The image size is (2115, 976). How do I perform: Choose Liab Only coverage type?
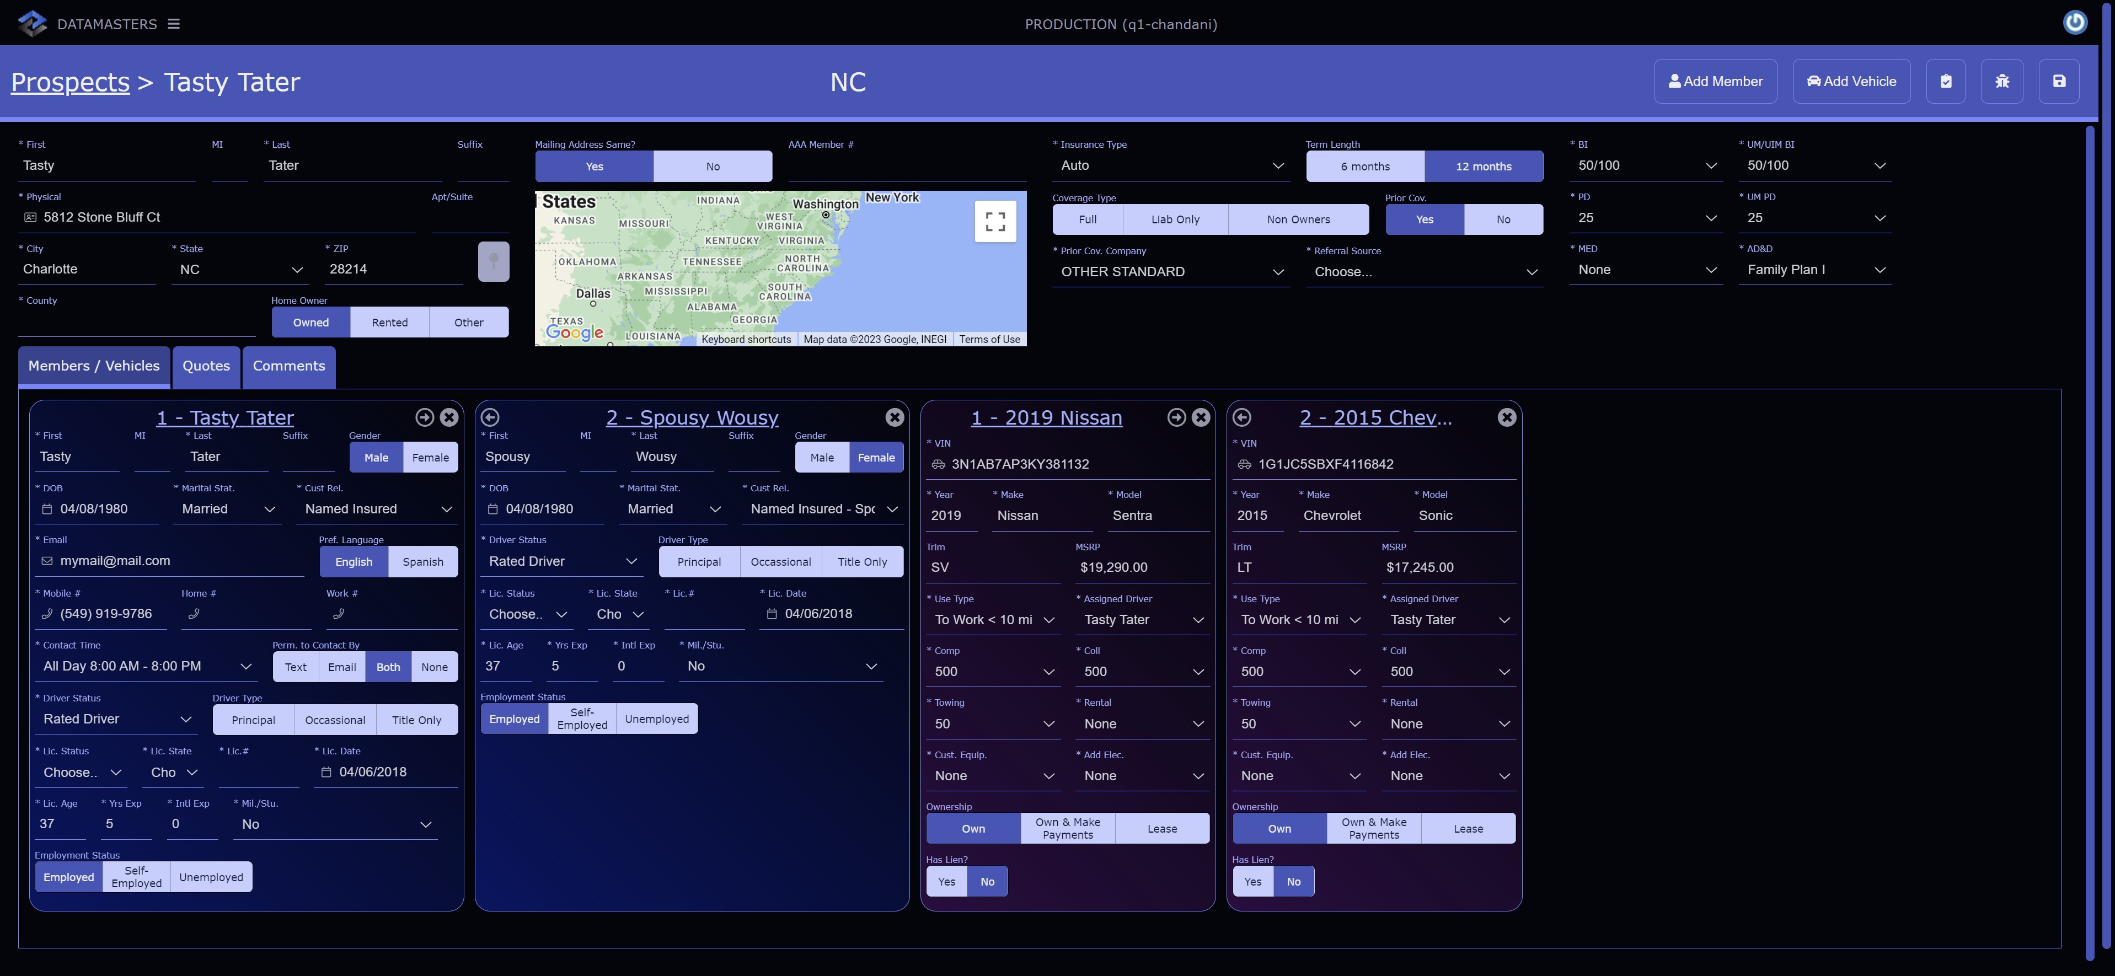(x=1175, y=219)
